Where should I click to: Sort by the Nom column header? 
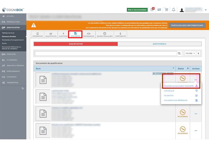(x=104, y=69)
